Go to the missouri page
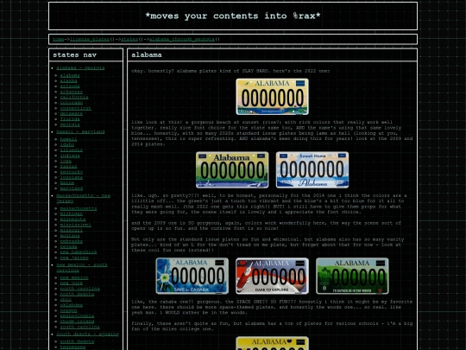This screenshot has width=466, height=350. tap(72, 230)
